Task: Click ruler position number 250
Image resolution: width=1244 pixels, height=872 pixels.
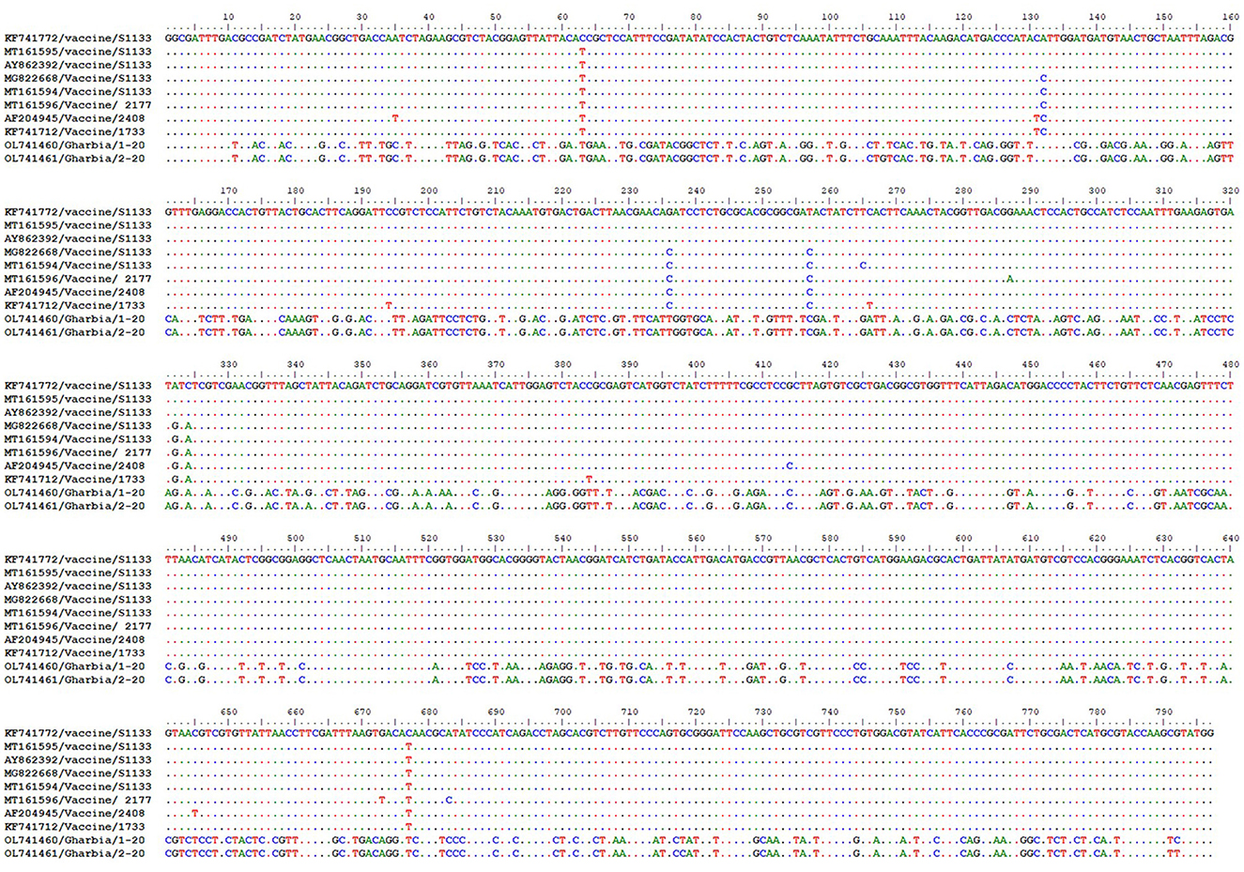Action: coord(763,191)
